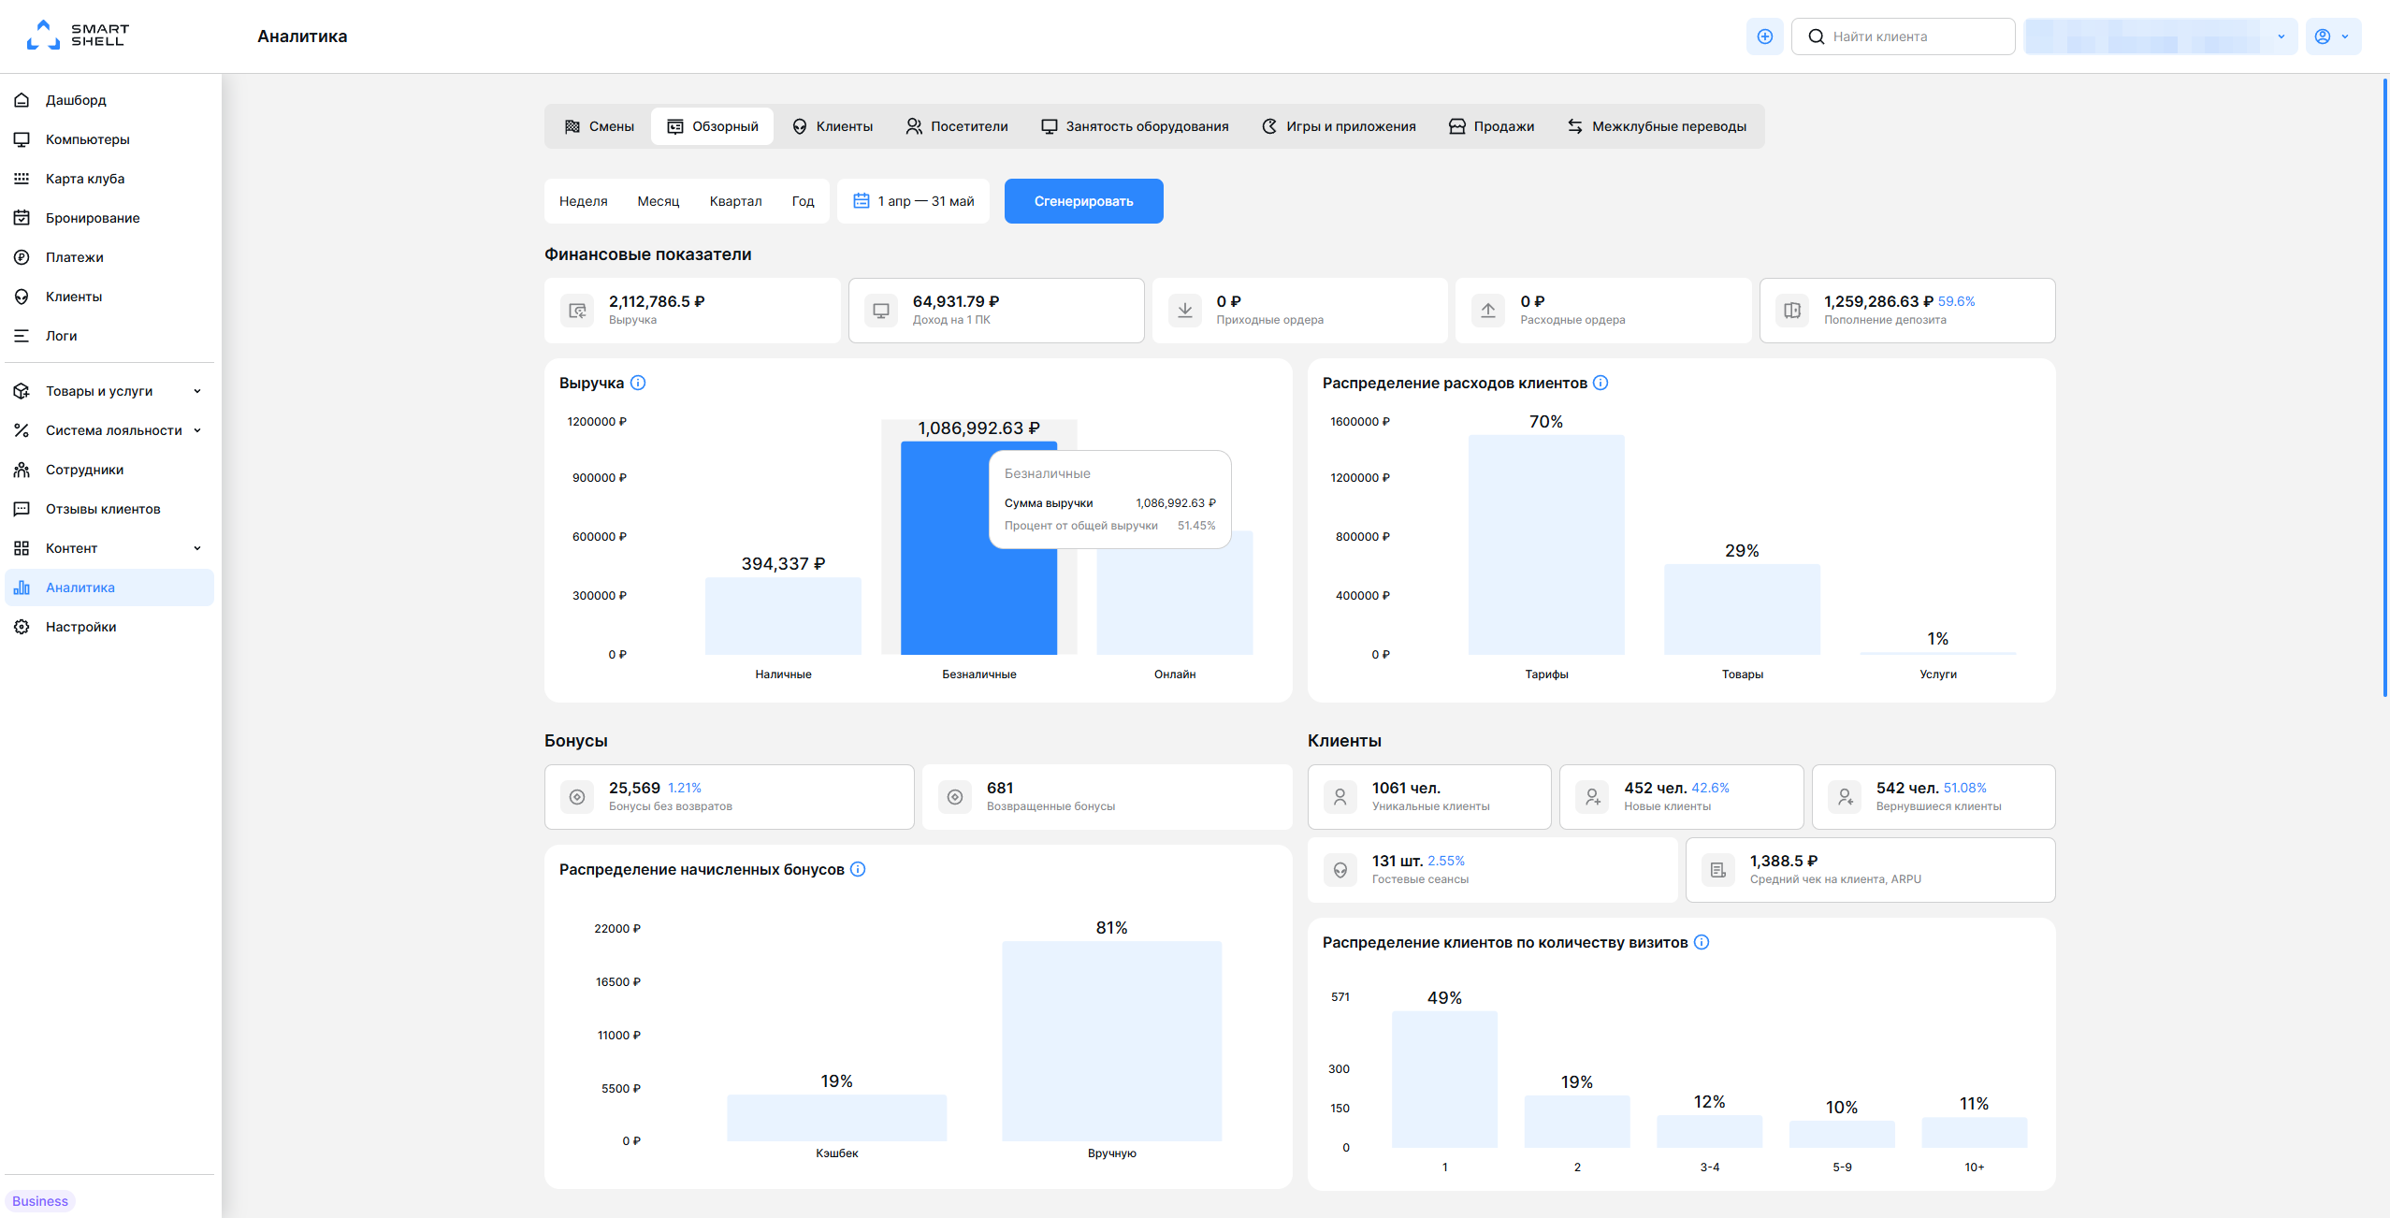
Task: Click the Booking calendar icon in sidebar
Action: [22, 218]
